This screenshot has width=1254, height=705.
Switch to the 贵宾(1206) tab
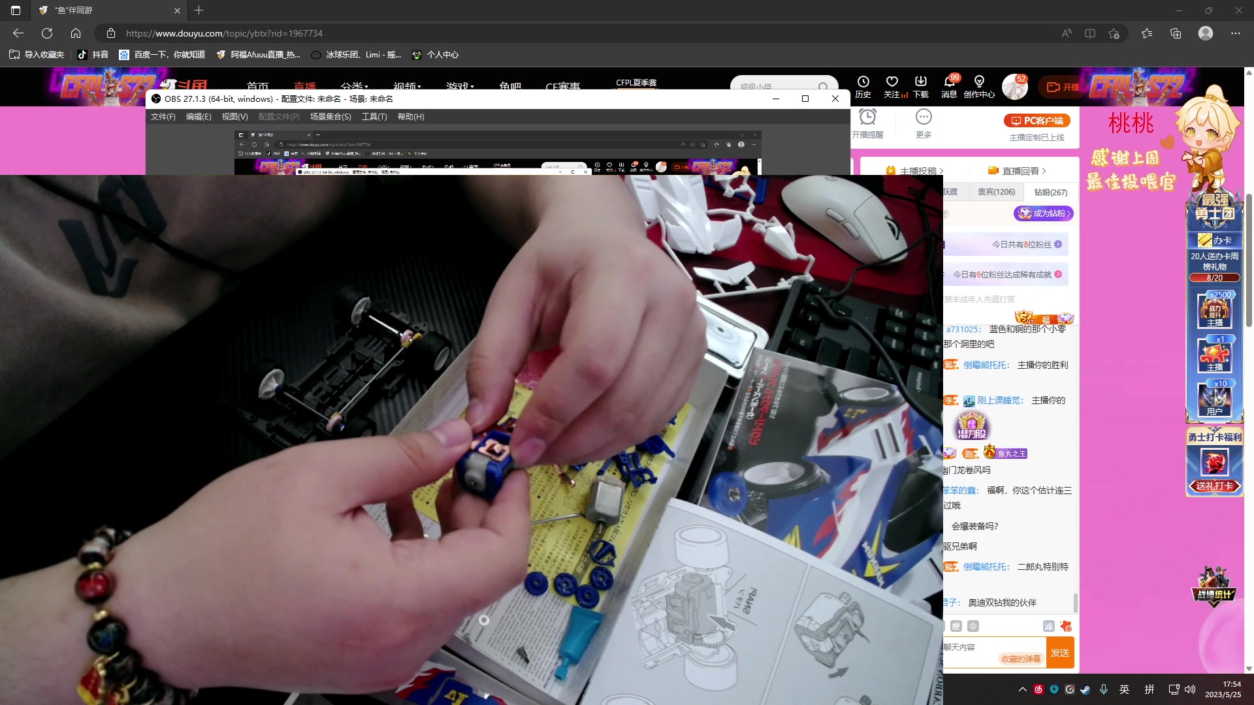click(x=996, y=192)
